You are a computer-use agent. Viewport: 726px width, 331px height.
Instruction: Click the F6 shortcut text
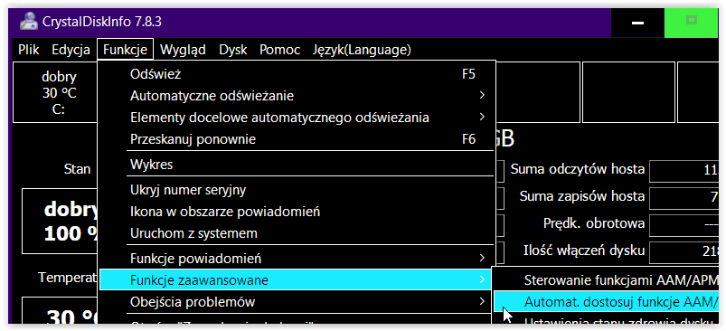tap(468, 139)
